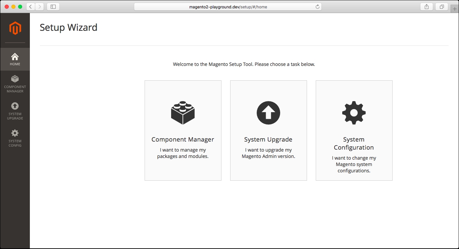Reload the page with refresh icon

tap(317, 7)
